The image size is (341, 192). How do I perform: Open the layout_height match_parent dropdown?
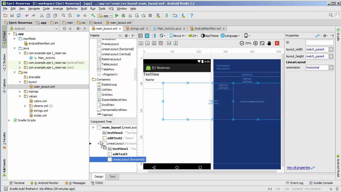[x=331, y=56]
